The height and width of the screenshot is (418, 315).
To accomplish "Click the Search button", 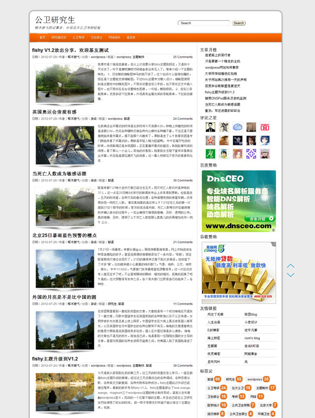I will (x=238, y=23).
